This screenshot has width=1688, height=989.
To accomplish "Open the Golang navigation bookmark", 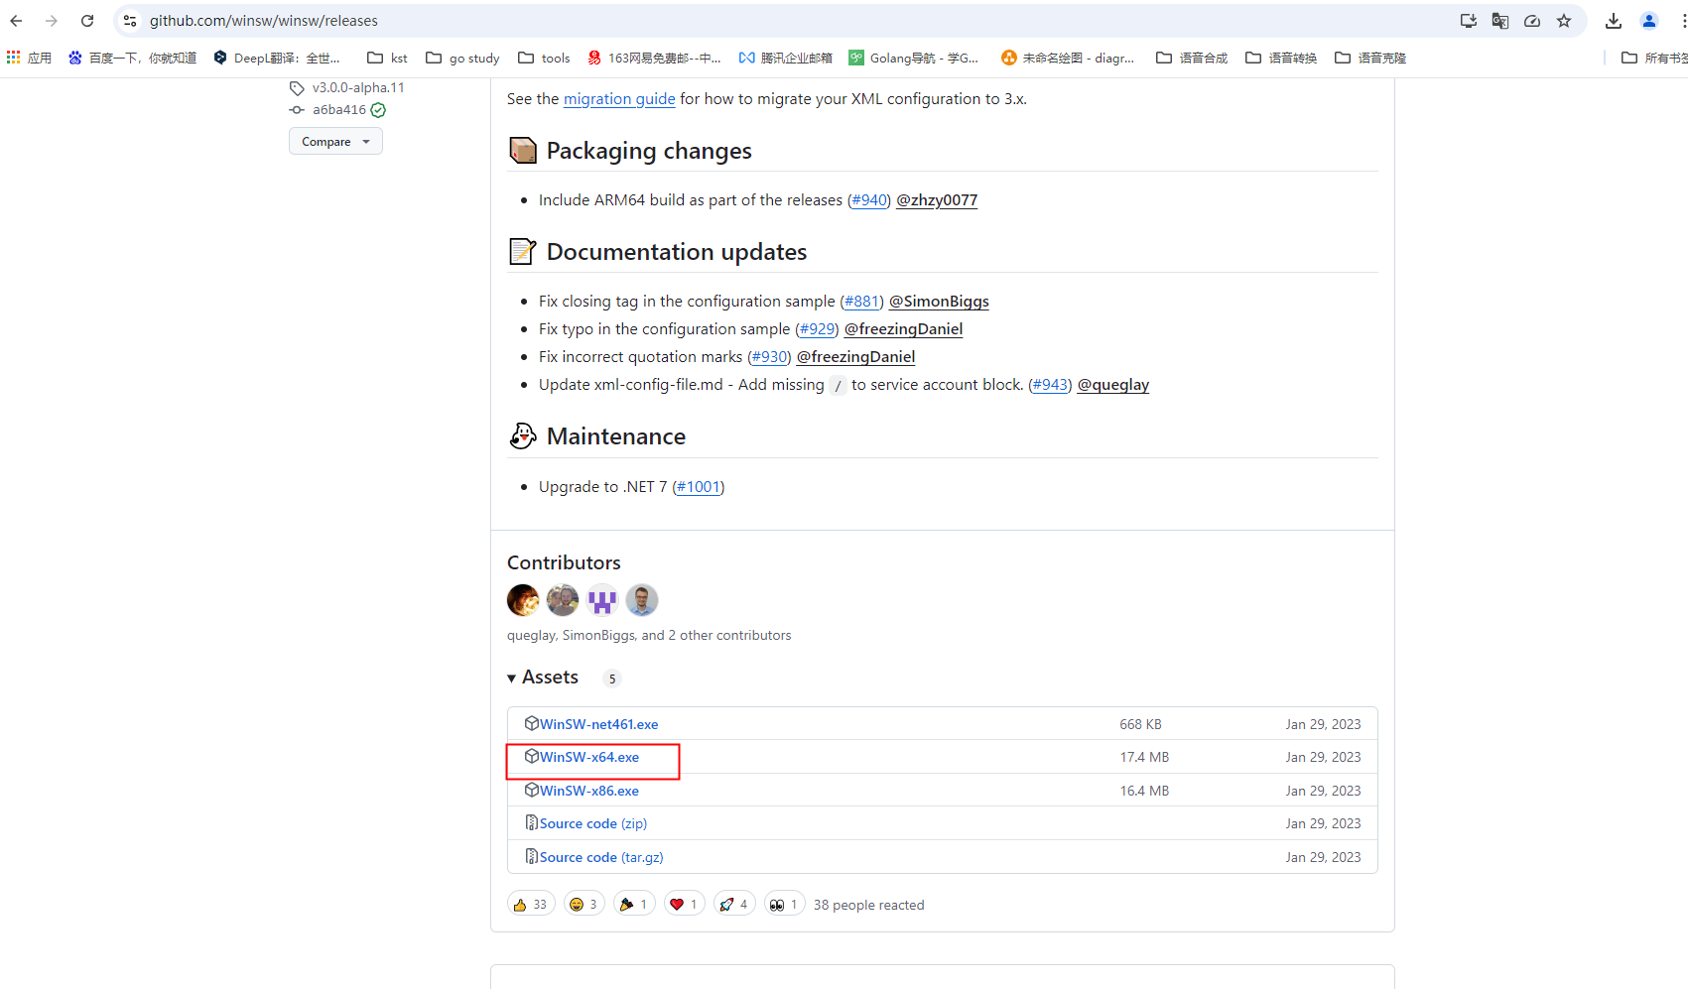I will [914, 58].
